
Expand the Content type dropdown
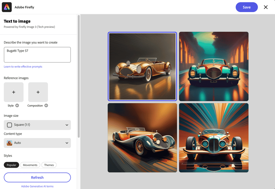click(37, 143)
